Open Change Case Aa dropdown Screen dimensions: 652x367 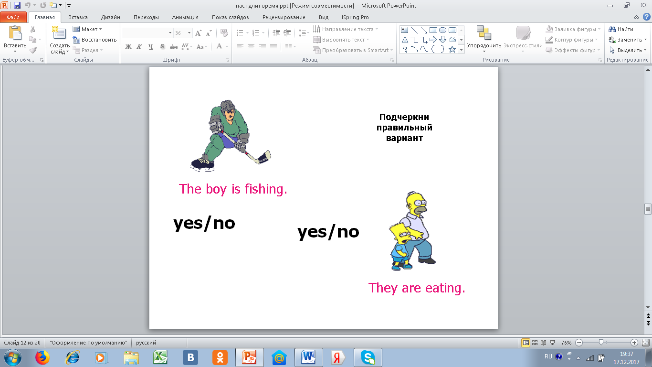(202, 46)
